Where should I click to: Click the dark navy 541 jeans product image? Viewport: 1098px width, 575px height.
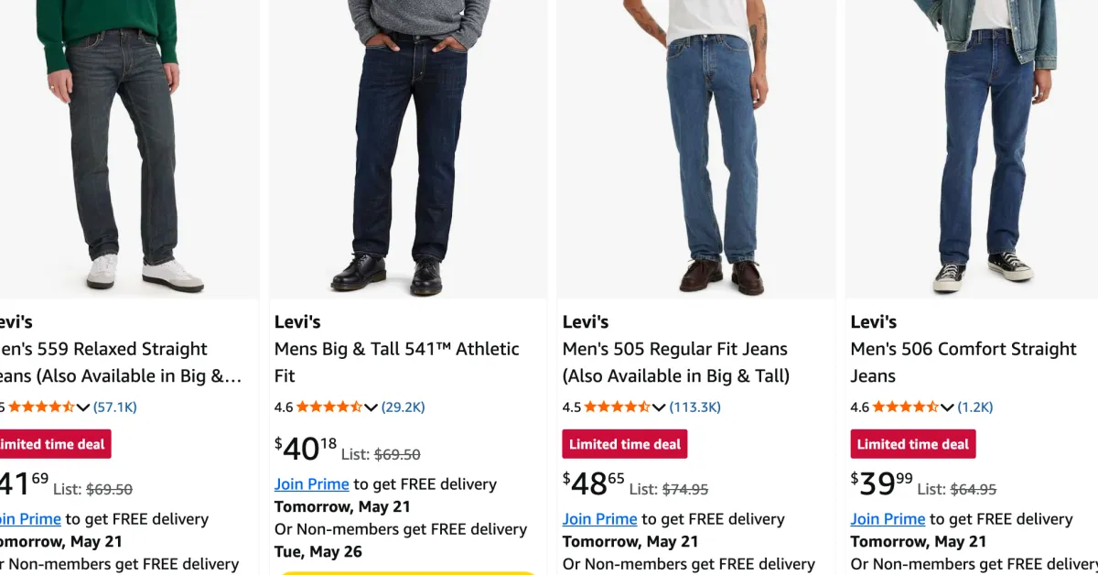407,148
